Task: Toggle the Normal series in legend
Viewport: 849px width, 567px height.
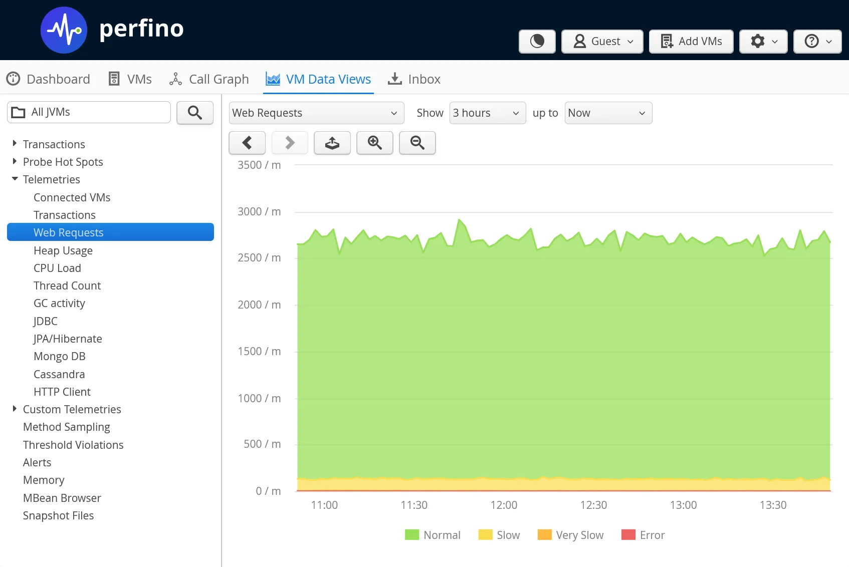Action: 433,535
